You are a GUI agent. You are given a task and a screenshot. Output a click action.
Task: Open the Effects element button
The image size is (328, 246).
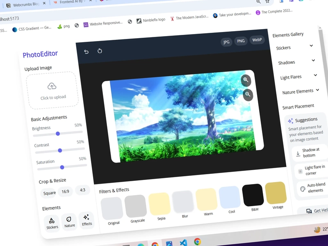87,220
